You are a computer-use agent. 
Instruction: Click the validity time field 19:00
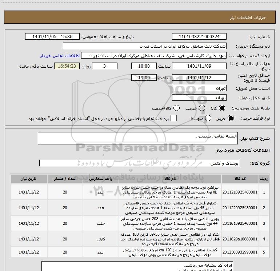pyautogui.click(x=144, y=78)
